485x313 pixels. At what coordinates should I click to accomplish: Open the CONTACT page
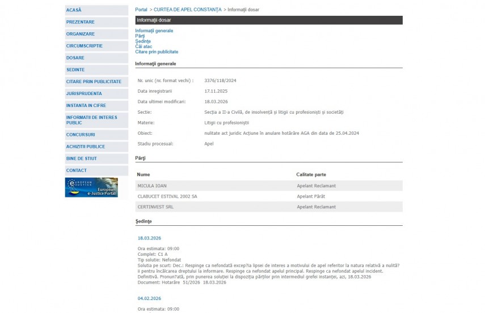pyautogui.click(x=77, y=170)
